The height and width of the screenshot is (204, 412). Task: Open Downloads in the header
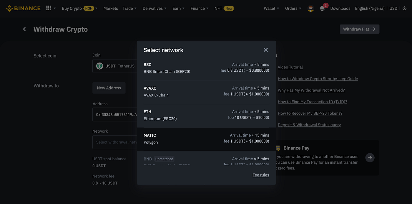click(340, 8)
